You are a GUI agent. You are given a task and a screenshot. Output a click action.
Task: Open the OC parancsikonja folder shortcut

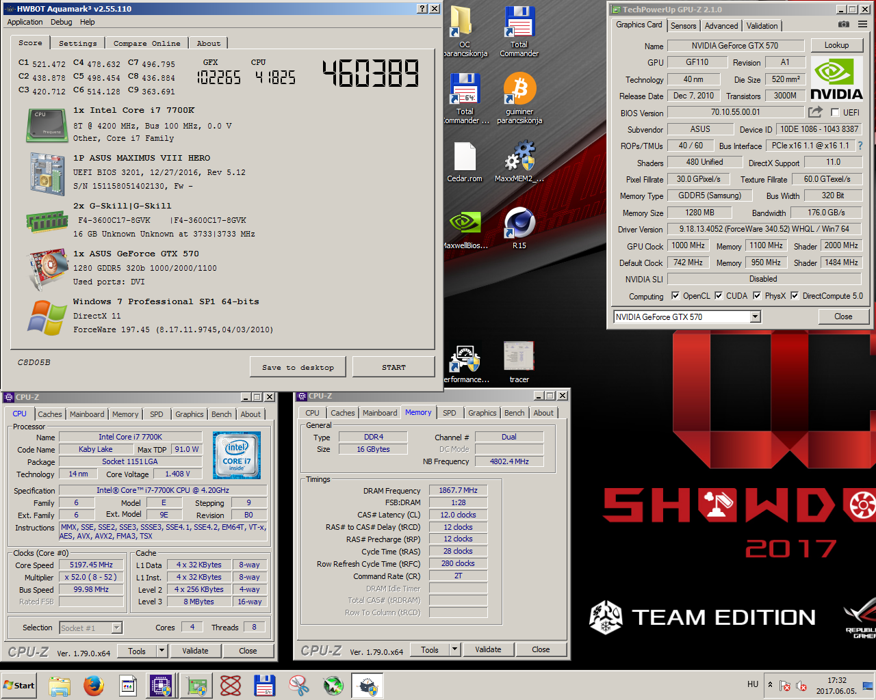coord(465,31)
